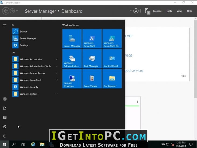The width and height of the screenshot is (197, 148).
Task: Click the taskbar clock showing 12:53 PM
Action: [181, 144]
